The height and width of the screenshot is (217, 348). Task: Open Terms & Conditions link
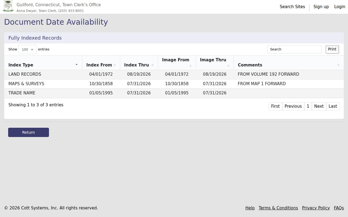tap(278, 208)
